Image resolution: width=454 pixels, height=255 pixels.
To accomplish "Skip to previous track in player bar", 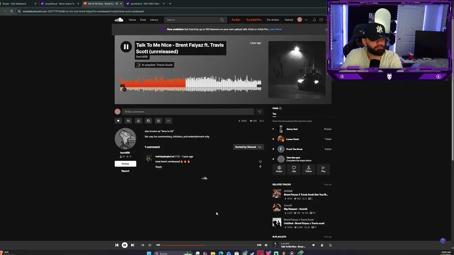I will [x=117, y=245].
